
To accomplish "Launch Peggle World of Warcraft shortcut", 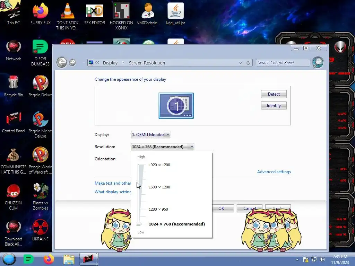I will 40,161.
